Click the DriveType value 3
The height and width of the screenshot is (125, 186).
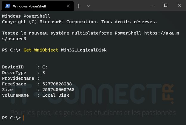coord(44,73)
